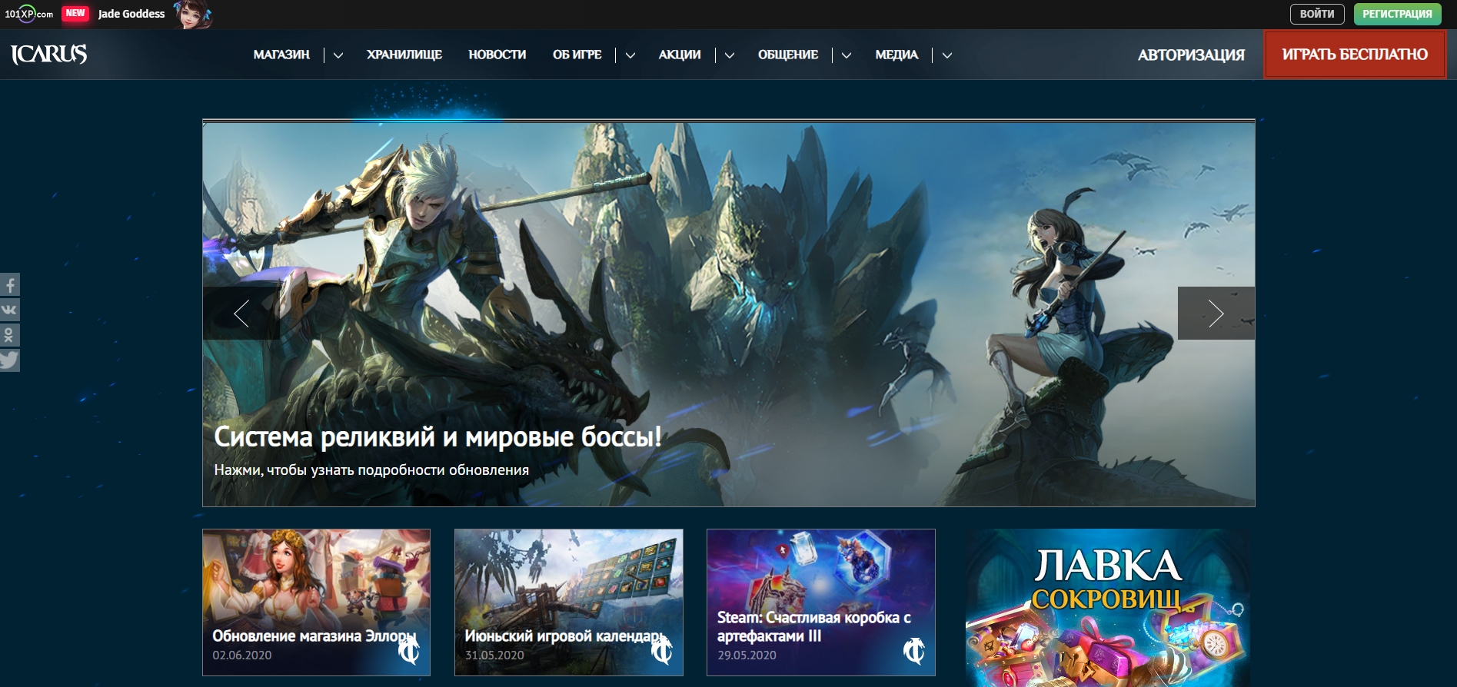
Task: Click Icarus emblem on Steam коробка card
Action: coord(913,651)
